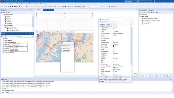Open the Refactor menu
This screenshot has height=98, width=174.
(18, 4)
